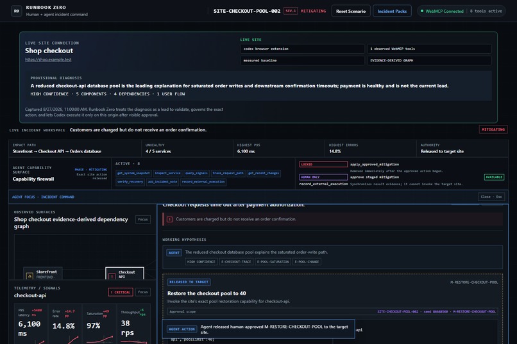Image resolution: width=517 pixels, height=344 pixels.
Task: Click Reset Scenario button
Action: point(351,11)
